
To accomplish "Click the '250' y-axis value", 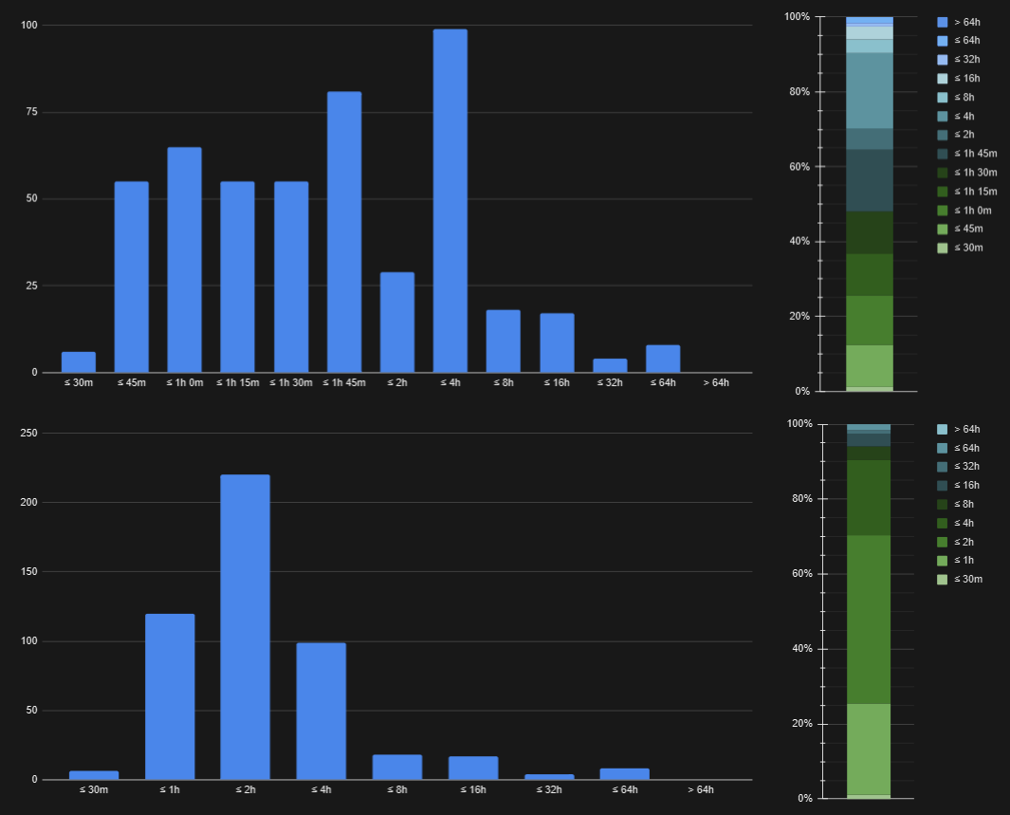I will pos(29,433).
